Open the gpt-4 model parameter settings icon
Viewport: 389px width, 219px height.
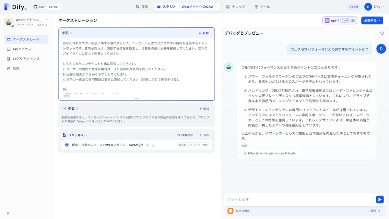(352, 20)
